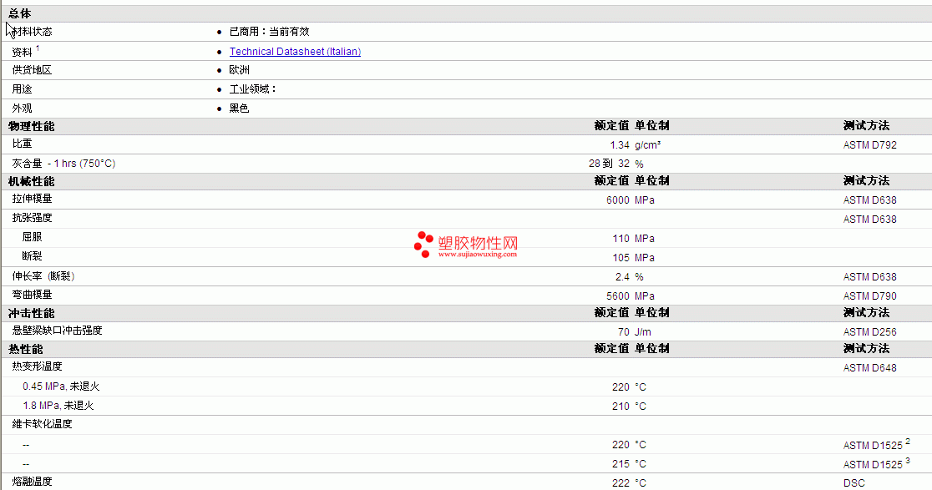Click the 抗张强度 property label
The width and height of the screenshot is (932, 490).
tap(32, 218)
